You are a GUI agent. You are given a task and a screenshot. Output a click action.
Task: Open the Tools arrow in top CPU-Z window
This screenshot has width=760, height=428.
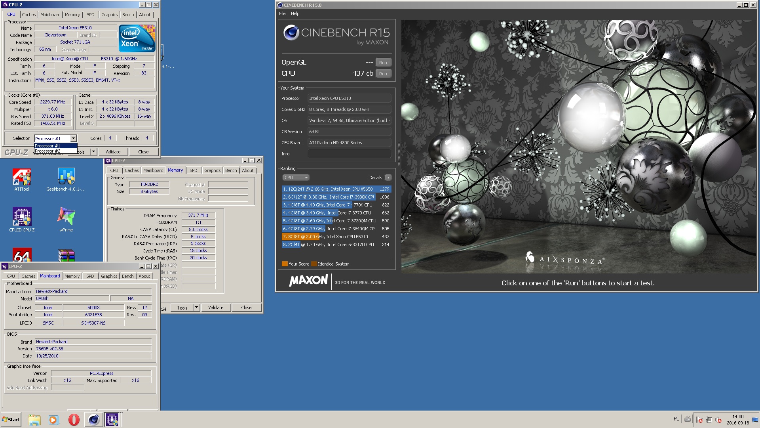[93, 152]
